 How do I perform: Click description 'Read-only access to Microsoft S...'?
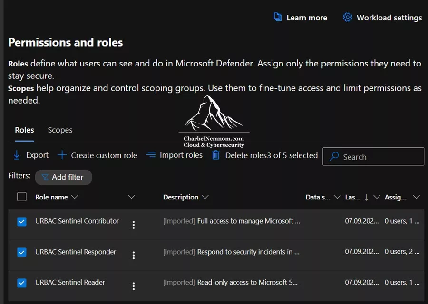(247, 282)
